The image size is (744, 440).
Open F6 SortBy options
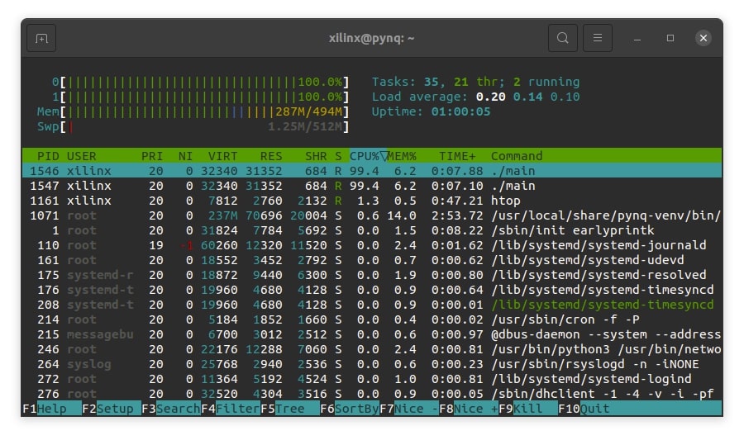pos(350,409)
